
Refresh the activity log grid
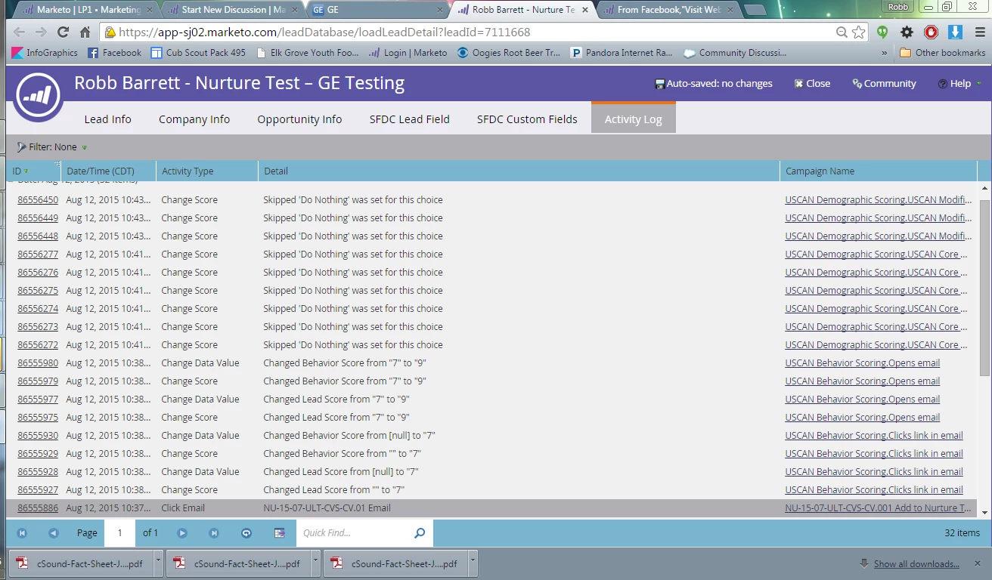(246, 533)
